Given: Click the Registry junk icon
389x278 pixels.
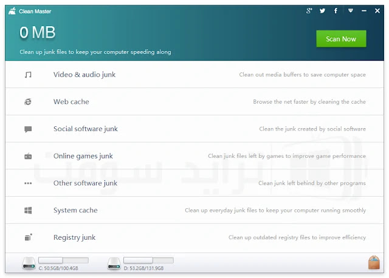Looking at the screenshot, I should pos(29,237).
